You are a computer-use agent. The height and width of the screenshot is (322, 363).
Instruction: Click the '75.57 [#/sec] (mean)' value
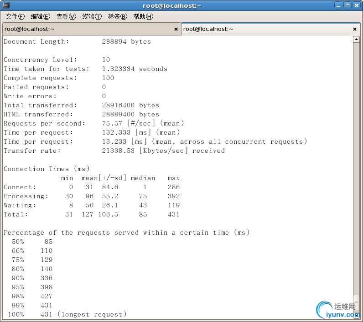click(x=143, y=123)
